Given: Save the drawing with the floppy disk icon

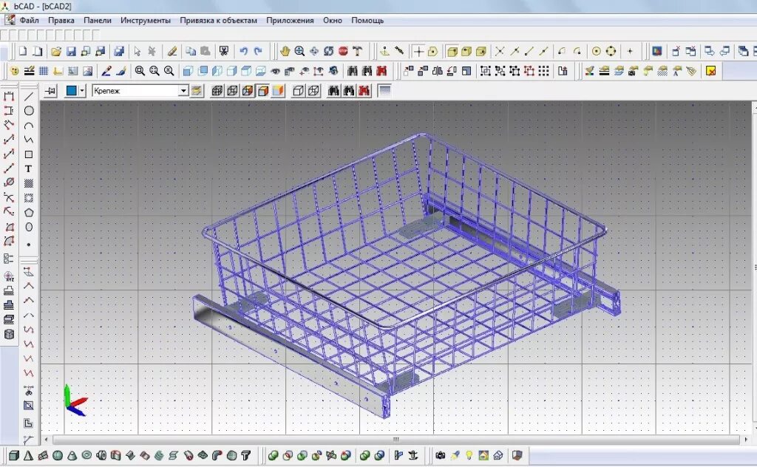Looking at the screenshot, I should click(71, 51).
